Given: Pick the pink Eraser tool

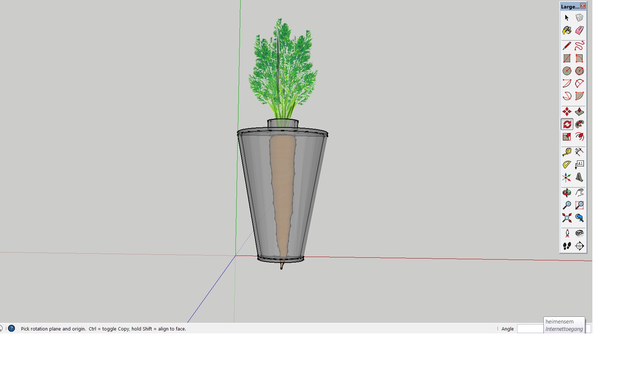Looking at the screenshot, I should (x=579, y=30).
